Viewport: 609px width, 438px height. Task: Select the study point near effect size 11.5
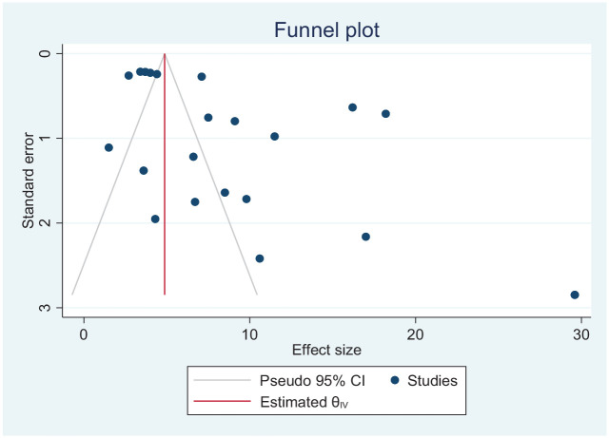point(275,136)
